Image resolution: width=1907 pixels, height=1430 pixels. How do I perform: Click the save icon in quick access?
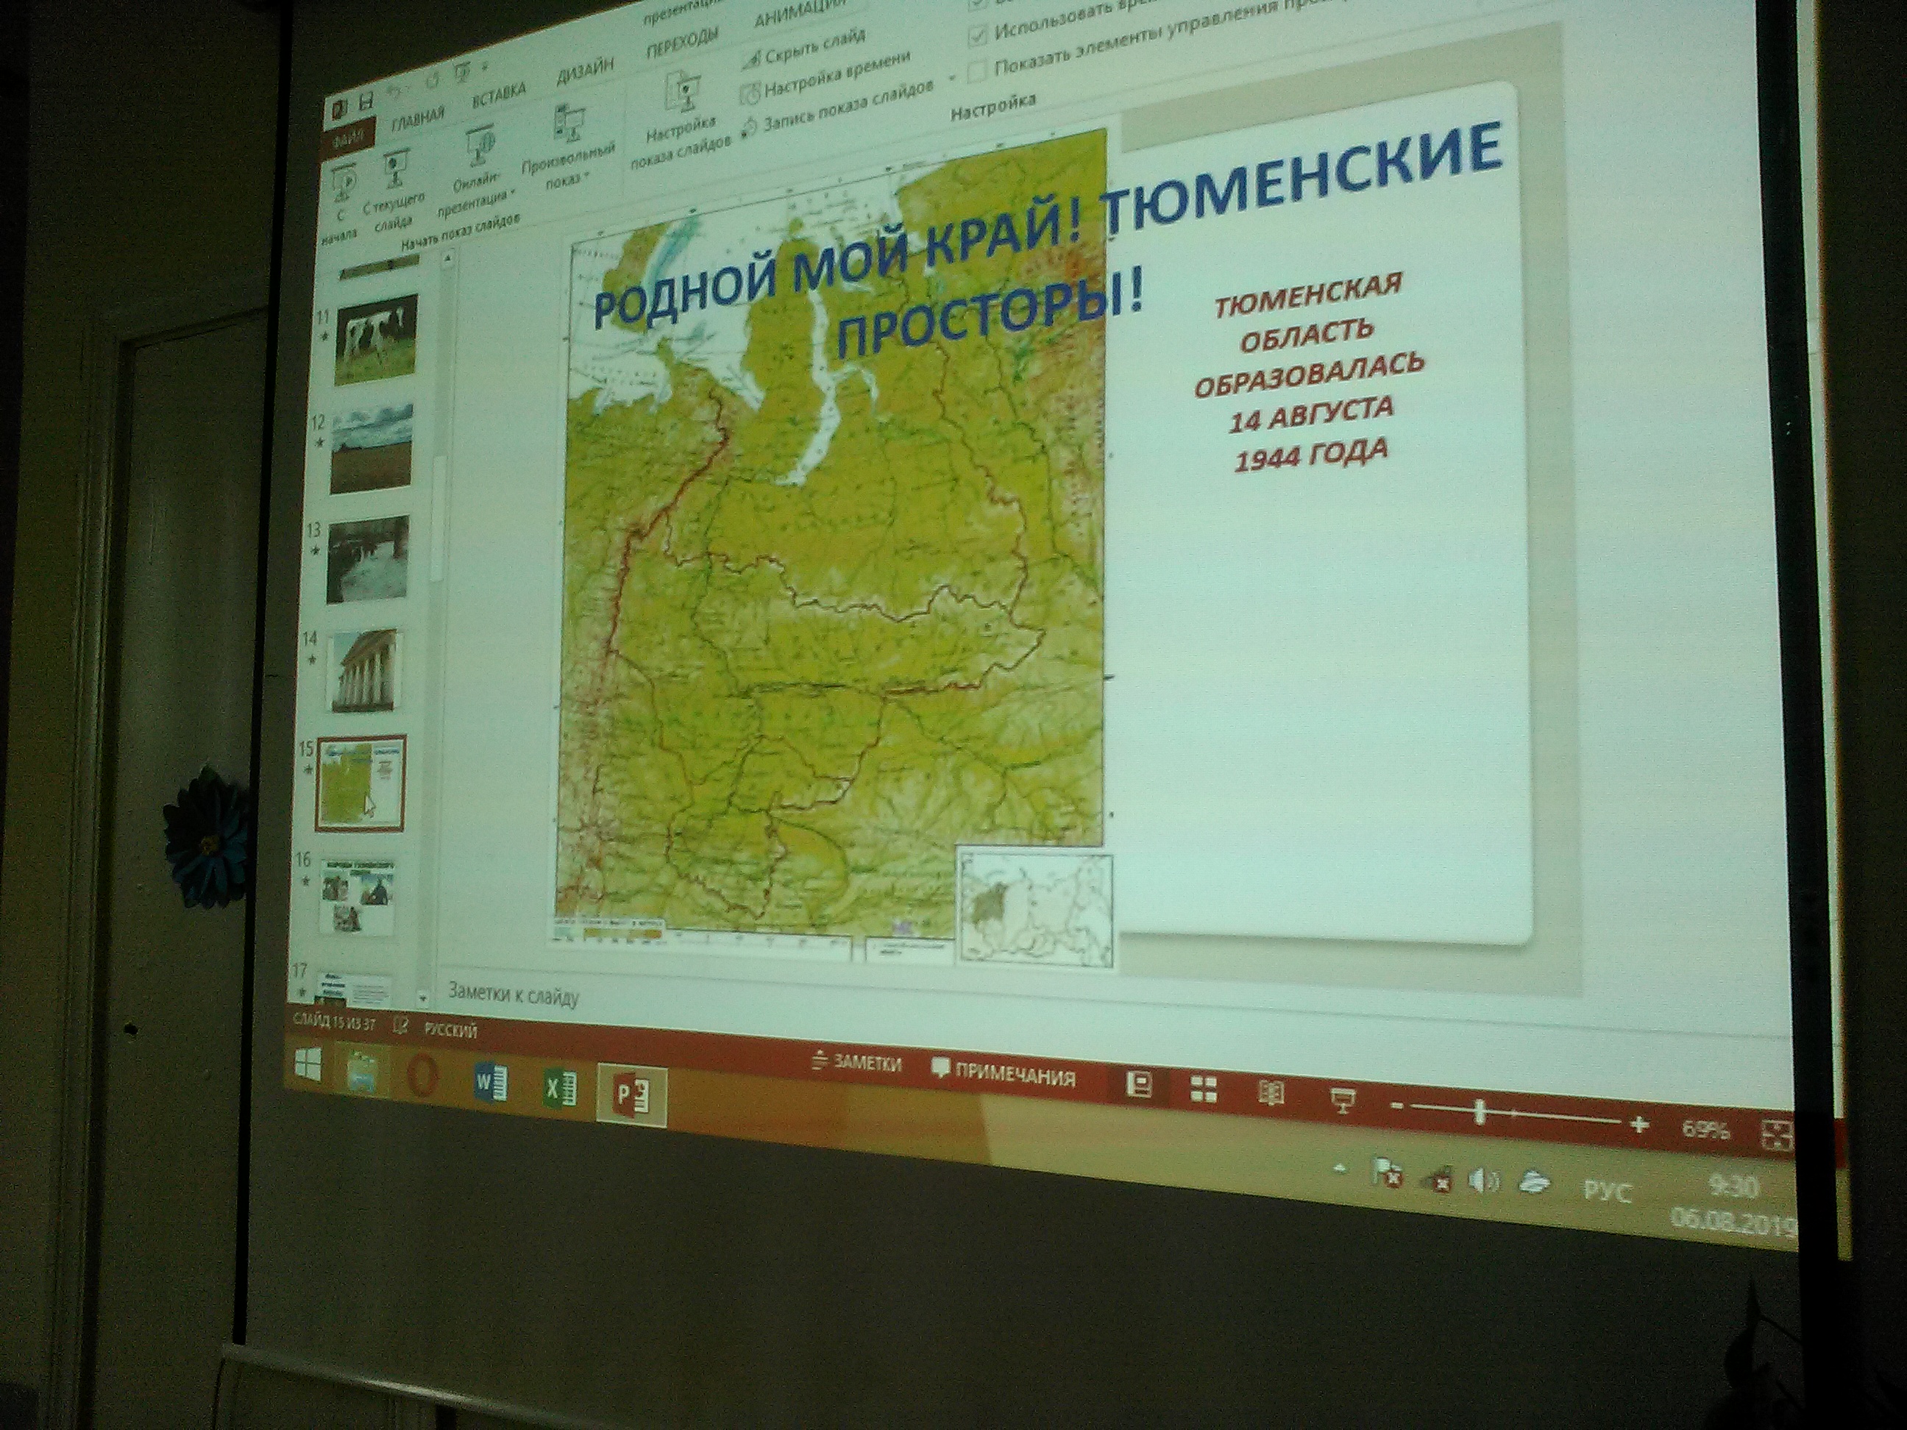366,101
